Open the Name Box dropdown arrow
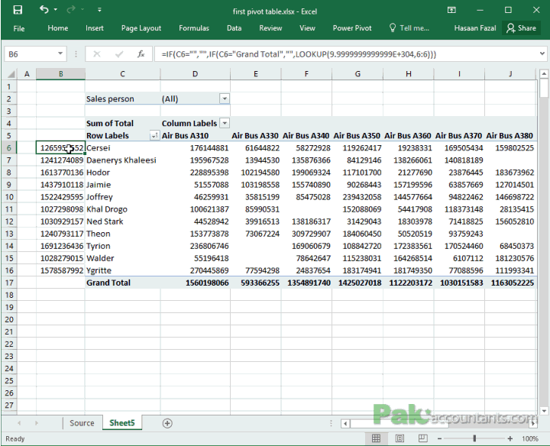The image size is (550, 446). pyautogui.click(x=60, y=54)
